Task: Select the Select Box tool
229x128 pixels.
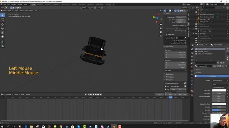Action: point(3,15)
